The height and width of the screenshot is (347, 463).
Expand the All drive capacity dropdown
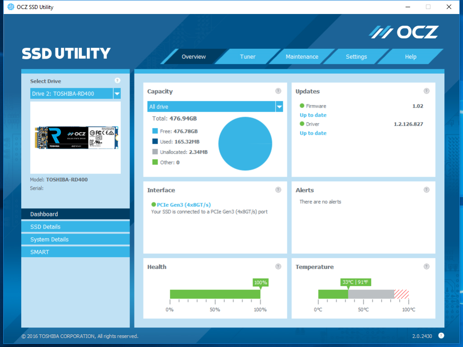click(x=279, y=107)
